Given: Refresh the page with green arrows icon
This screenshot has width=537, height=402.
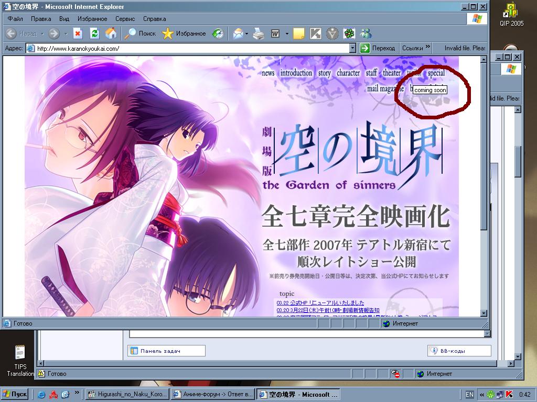Looking at the screenshot, I should coord(94,33).
